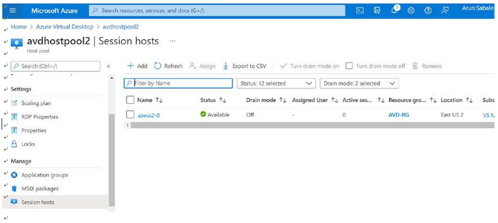Click the Assign toolbar button
The width and height of the screenshot is (498, 223).
[x=202, y=66]
